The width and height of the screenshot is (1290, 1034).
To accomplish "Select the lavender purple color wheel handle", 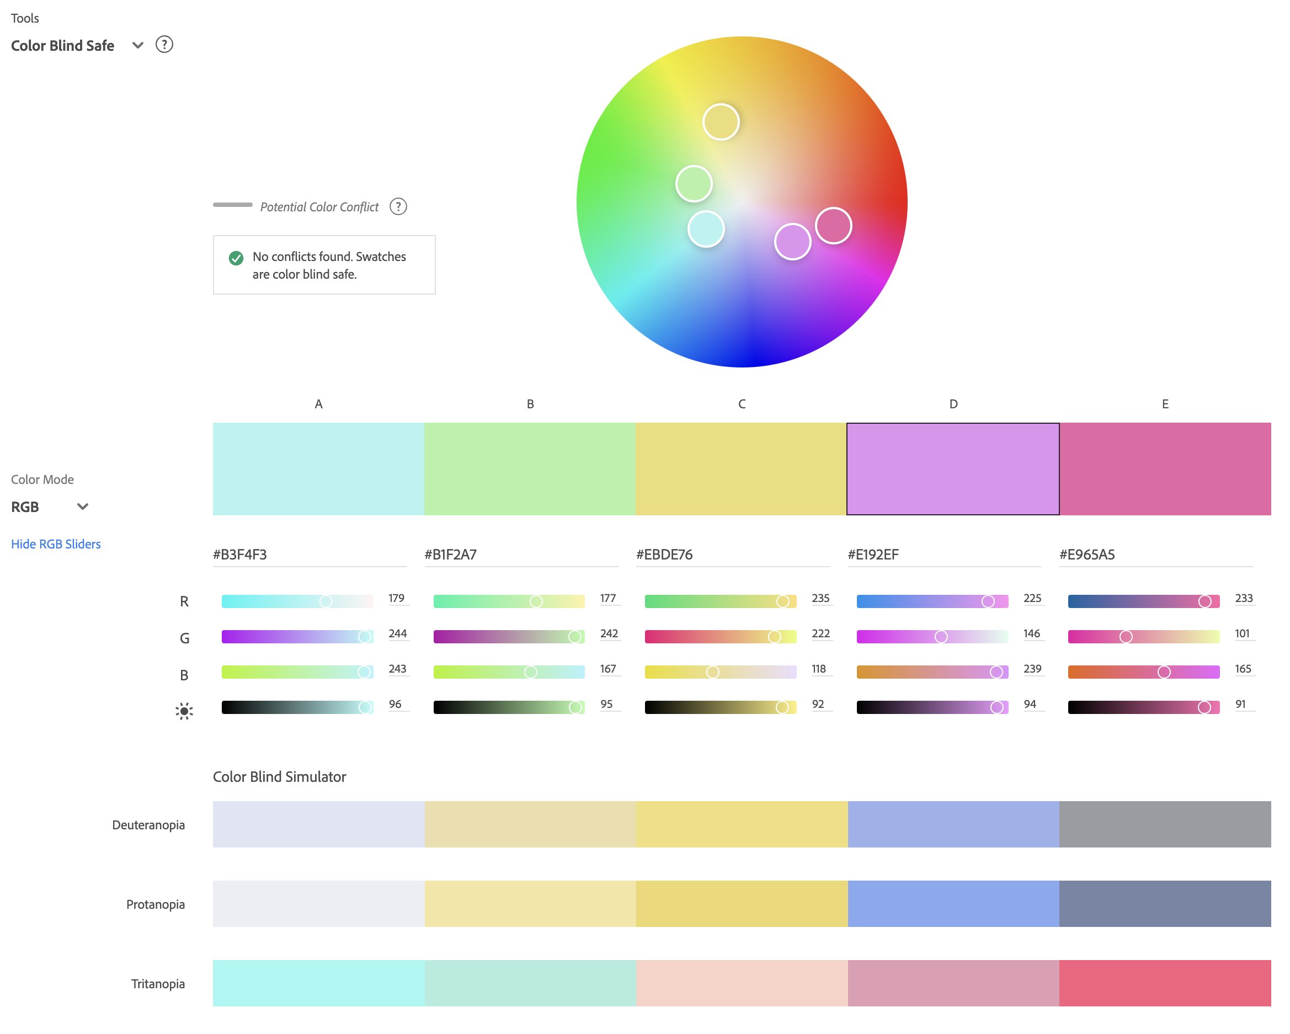I will [792, 241].
